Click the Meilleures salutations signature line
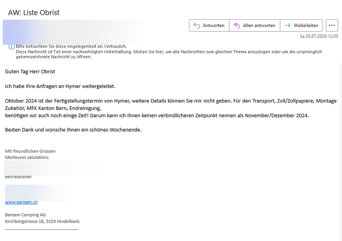This screenshot has width=342, height=241. [27, 157]
